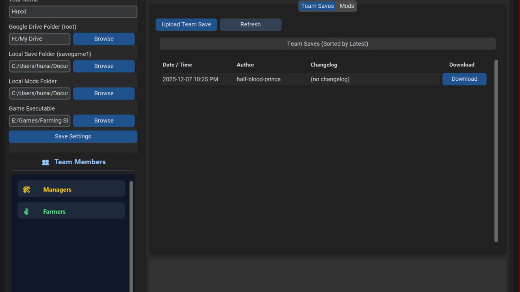The image size is (520, 292).
Task: Browse for the Local Save Folder
Action: [104, 66]
